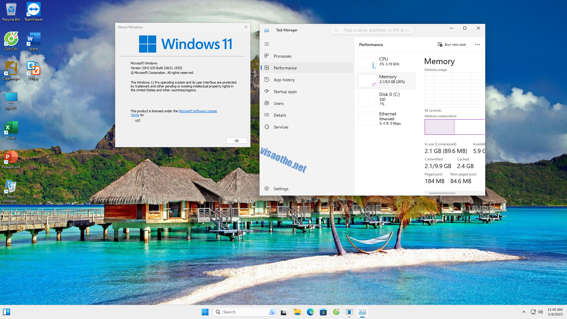Select the Performance page in Task Manager
The height and width of the screenshot is (319, 567).
pos(307,68)
